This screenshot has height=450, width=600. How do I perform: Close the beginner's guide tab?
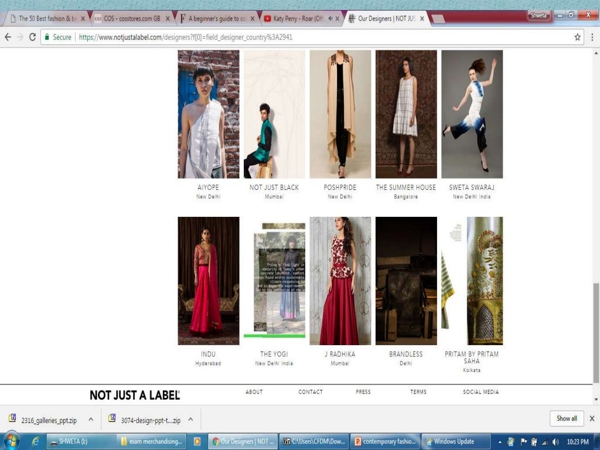pos(253,18)
